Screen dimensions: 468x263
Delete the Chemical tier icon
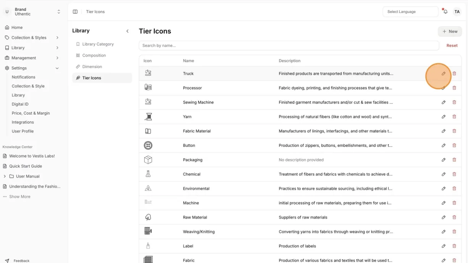454,174
